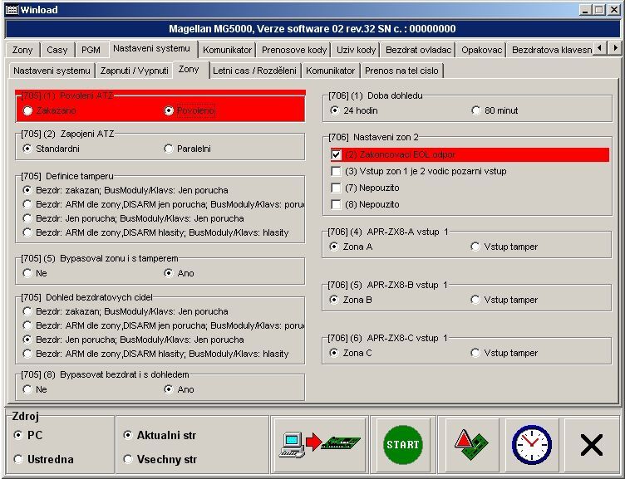Switch to the Komunikator top tab

pos(227,50)
